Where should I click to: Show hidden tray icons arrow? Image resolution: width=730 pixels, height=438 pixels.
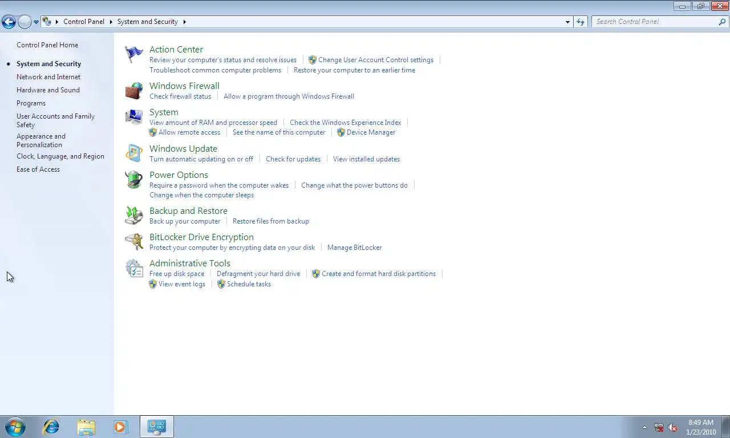pyautogui.click(x=644, y=427)
